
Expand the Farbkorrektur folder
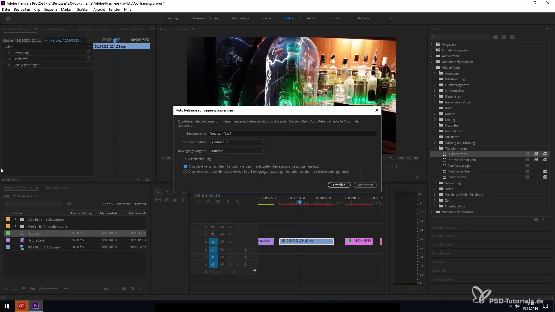(435, 91)
